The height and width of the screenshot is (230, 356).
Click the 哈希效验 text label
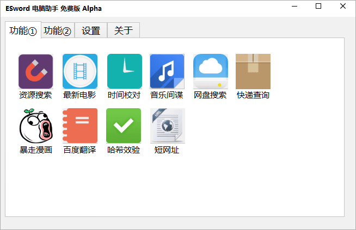click(124, 150)
